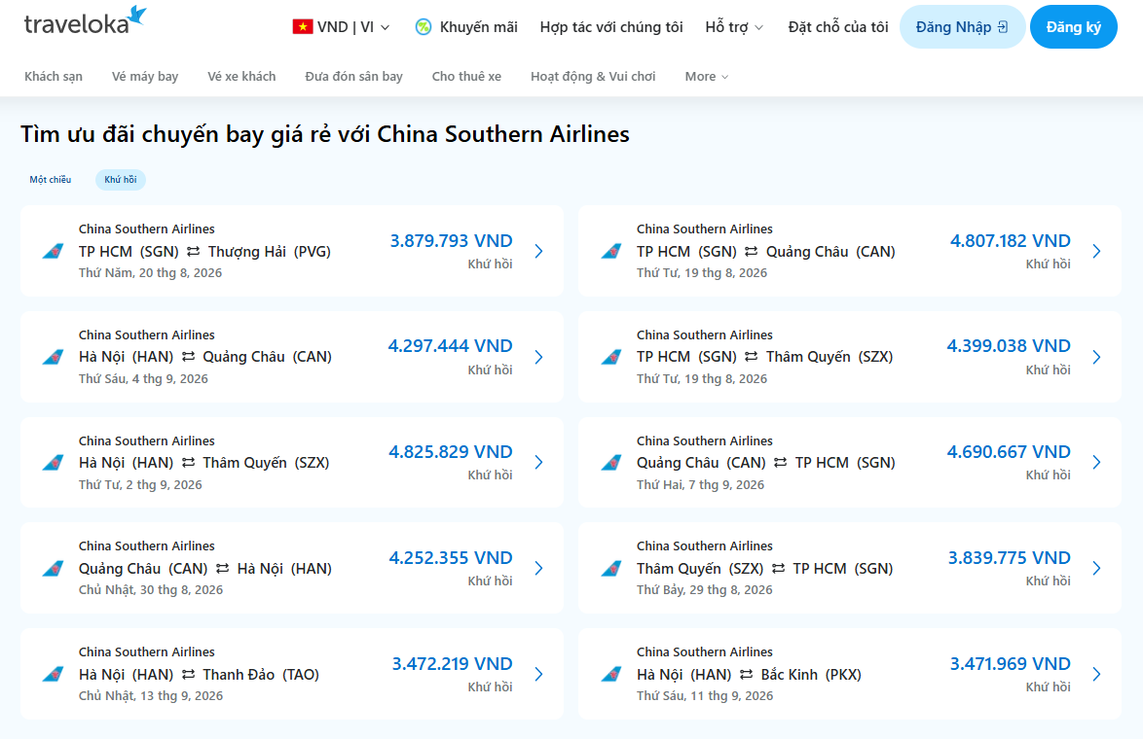Open Hợp tác với chúng tôi link

(x=610, y=27)
